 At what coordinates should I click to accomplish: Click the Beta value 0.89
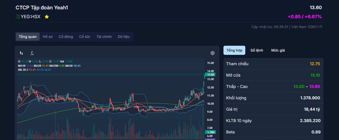[x=316, y=132]
